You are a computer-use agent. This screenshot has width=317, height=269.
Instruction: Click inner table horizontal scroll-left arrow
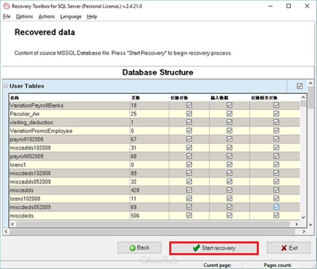pos(13,224)
